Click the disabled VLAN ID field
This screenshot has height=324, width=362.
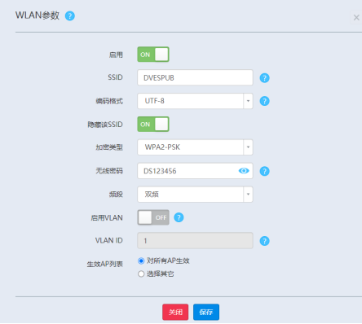coord(195,241)
